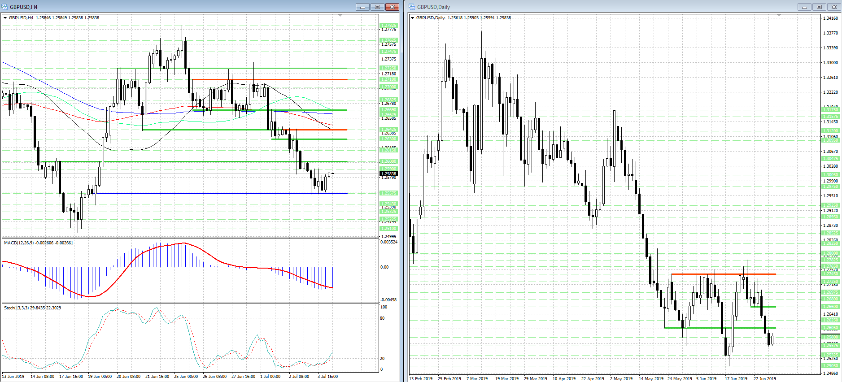Click the GBPUSD,H4 window title icon
Screen dimensions: 842x382
5,7
